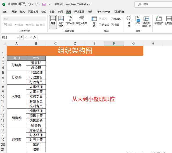Screen dimensions: 172x153
Task: Select the 分页预览 page break preview
Action: pos(61,22)
